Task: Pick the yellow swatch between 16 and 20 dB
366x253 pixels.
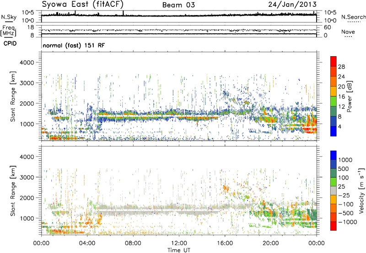Action: pyautogui.click(x=334, y=91)
